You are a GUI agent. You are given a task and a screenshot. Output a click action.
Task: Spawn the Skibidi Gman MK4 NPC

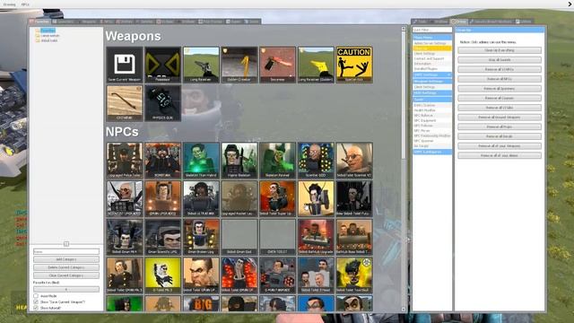click(x=125, y=237)
